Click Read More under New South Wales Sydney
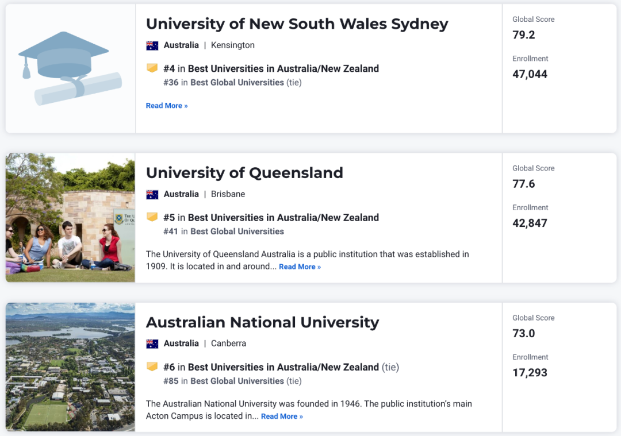This screenshot has height=436, width=621. click(x=167, y=106)
